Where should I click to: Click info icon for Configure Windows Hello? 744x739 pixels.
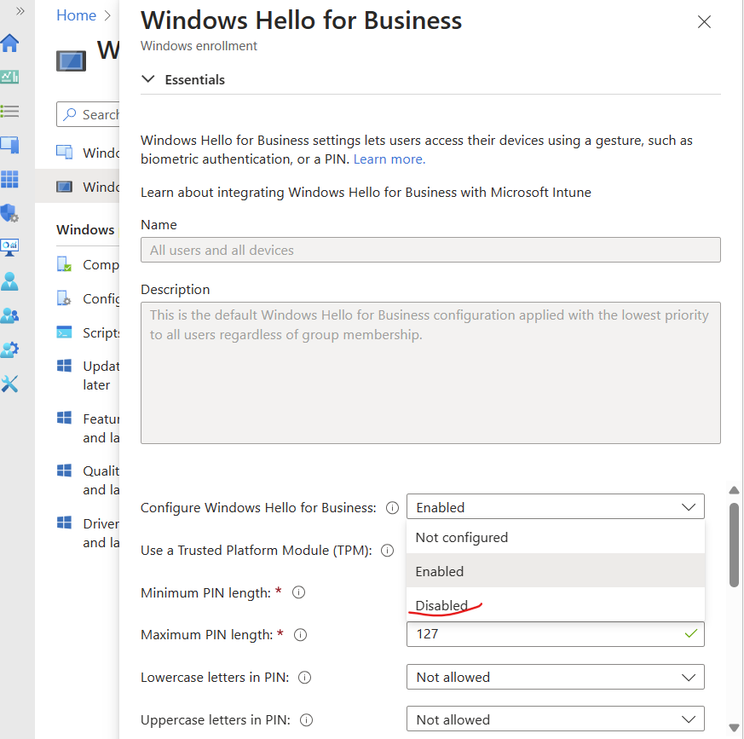pos(392,508)
